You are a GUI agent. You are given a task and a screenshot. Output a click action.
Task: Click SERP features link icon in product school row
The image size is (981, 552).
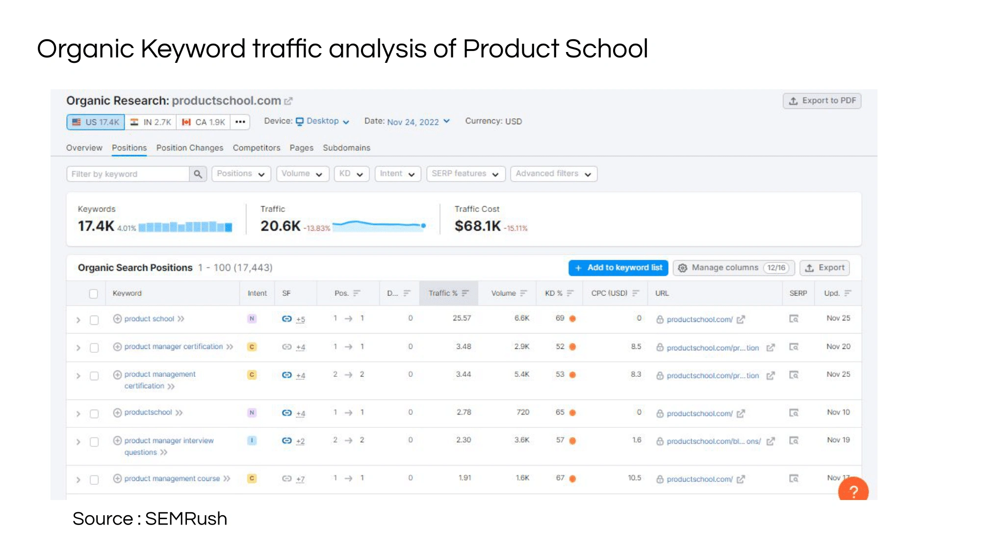[287, 319]
